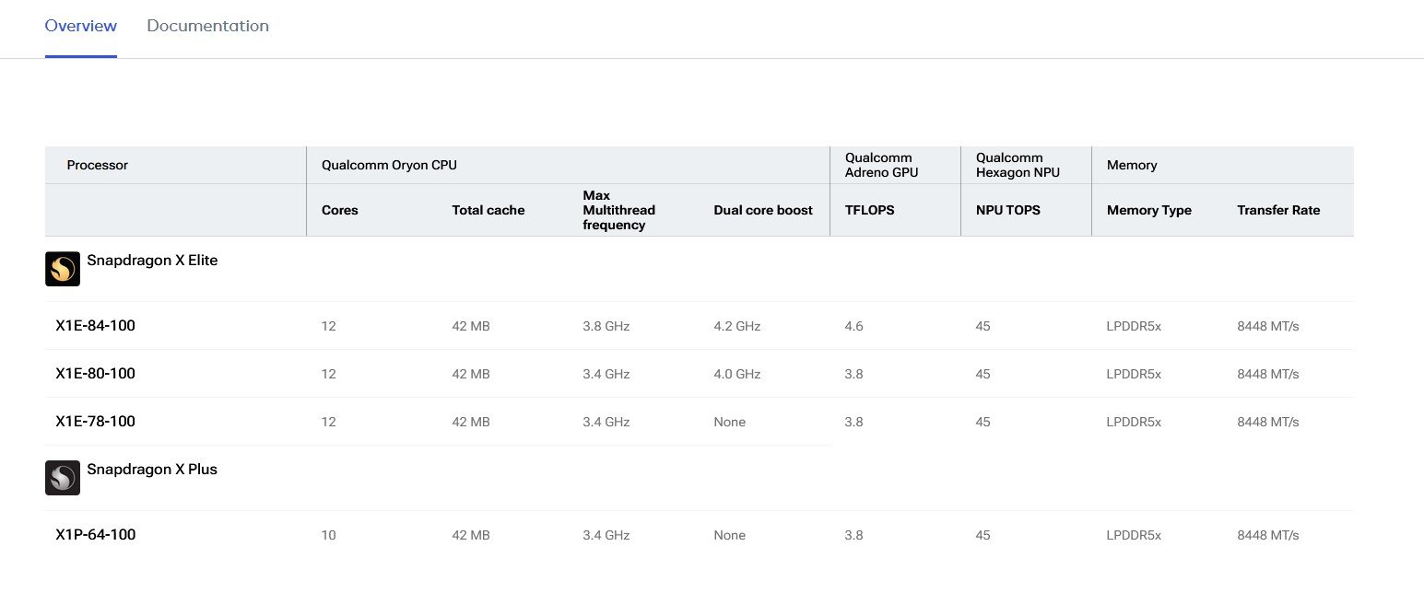The width and height of the screenshot is (1424, 616).
Task: Click the Transfer Rate column header
Action: point(1278,210)
